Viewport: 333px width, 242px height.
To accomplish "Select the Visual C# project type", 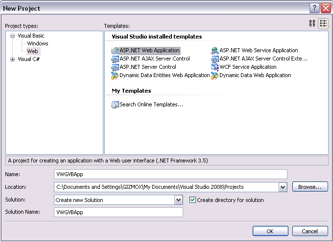I will coord(29,59).
